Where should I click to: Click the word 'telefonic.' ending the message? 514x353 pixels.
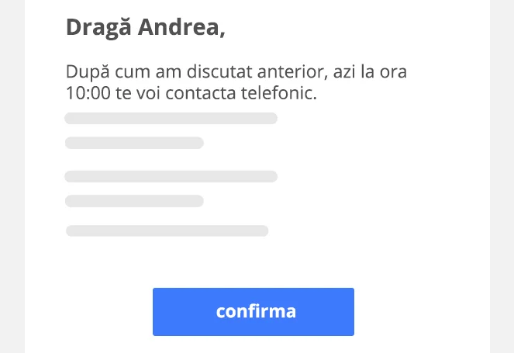coord(279,92)
